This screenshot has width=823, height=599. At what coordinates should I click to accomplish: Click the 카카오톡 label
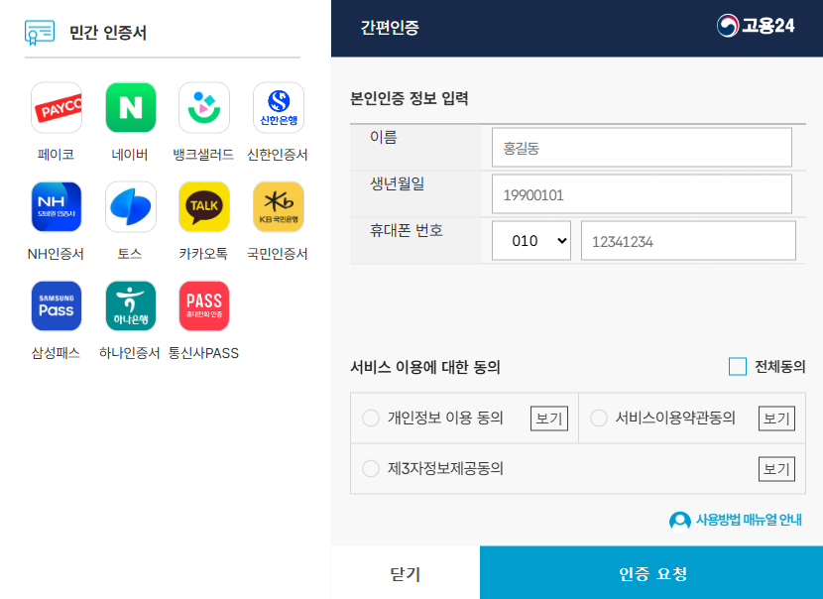[x=203, y=254]
